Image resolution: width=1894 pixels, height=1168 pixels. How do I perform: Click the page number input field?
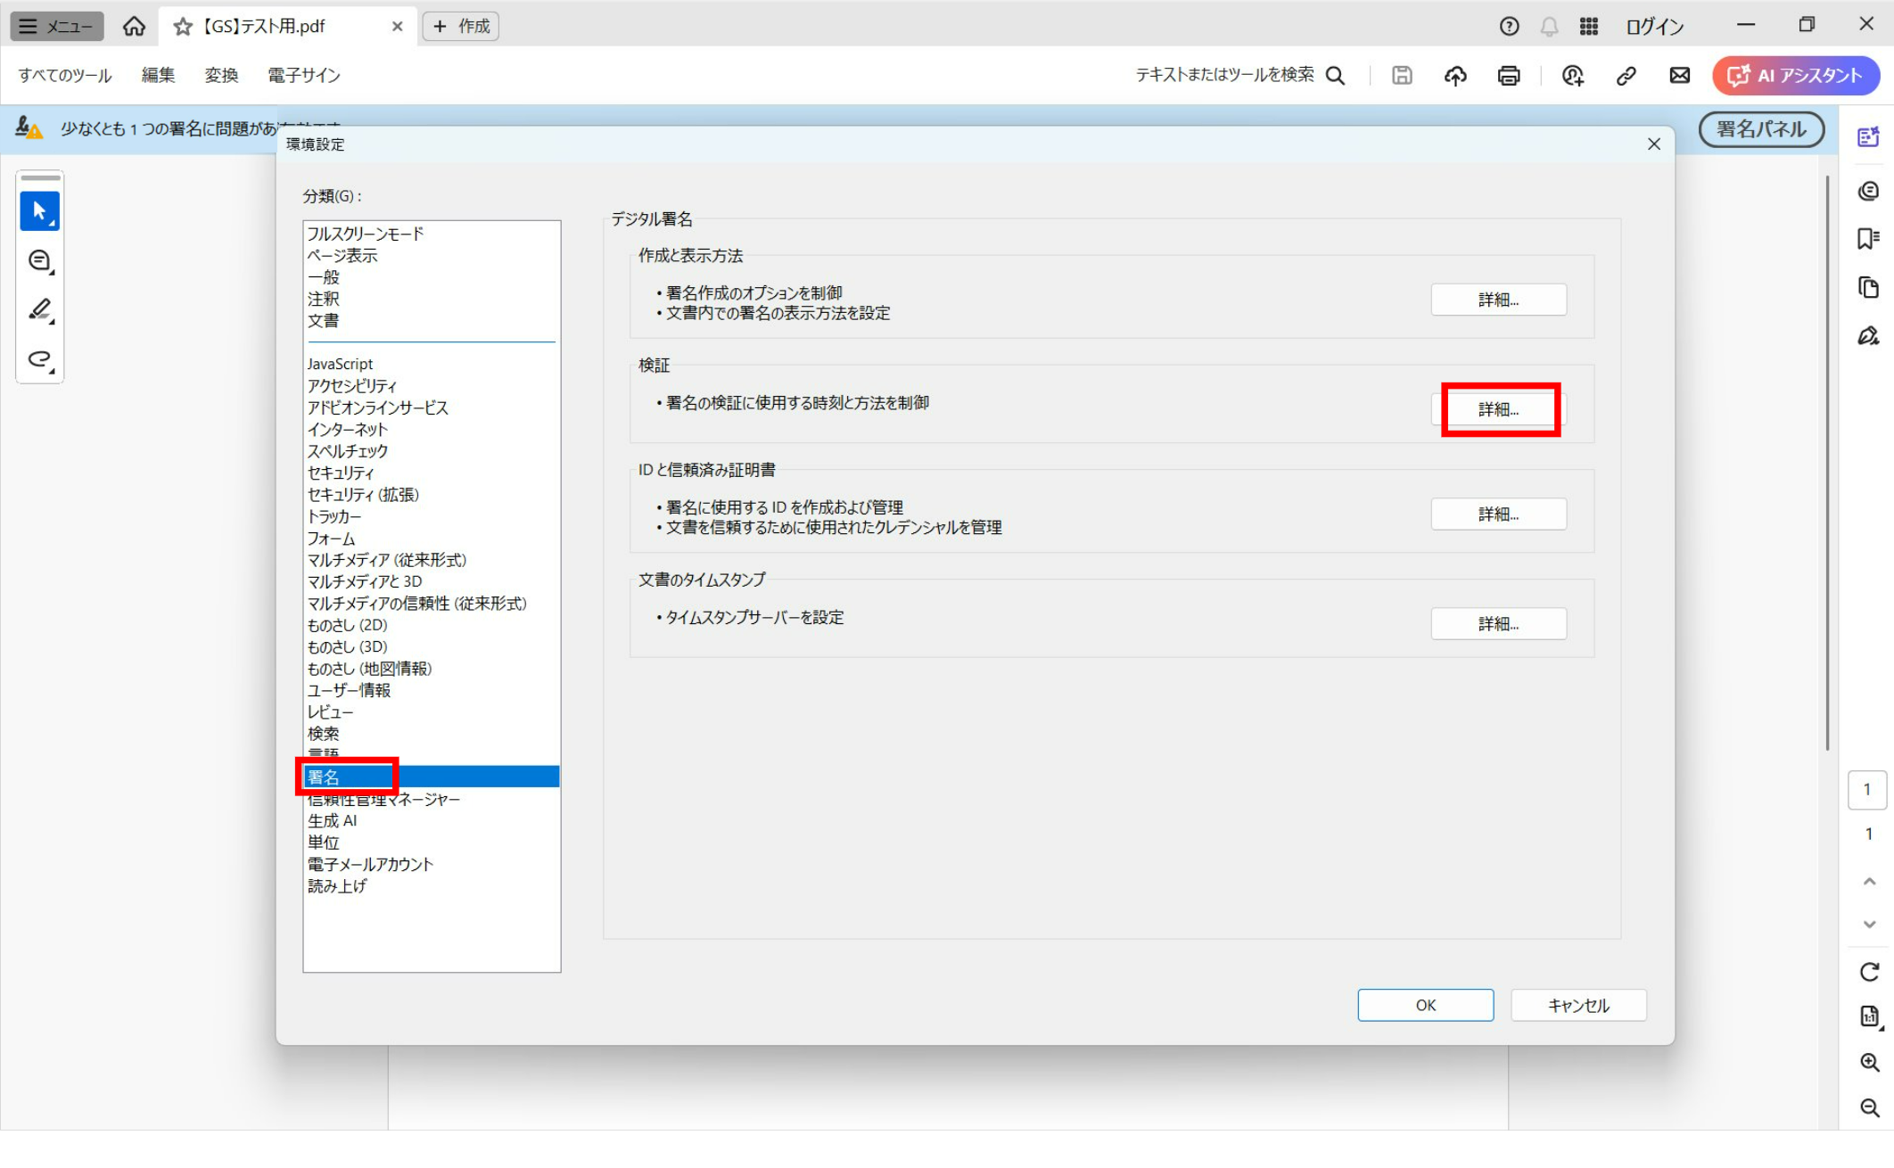[1868, 789]
